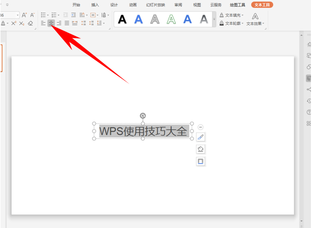The height and width of the screenshot is (228, 312).
Task: Switch to the 审阅 tab
Action: coord(178,5)
